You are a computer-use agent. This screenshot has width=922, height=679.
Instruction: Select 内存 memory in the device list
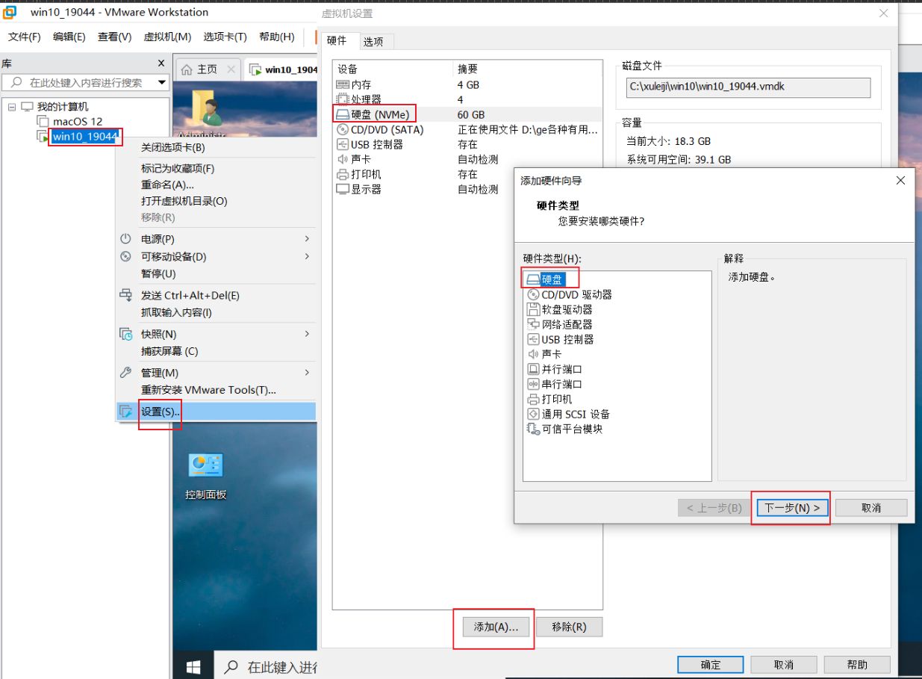click(x=361, y=85)
